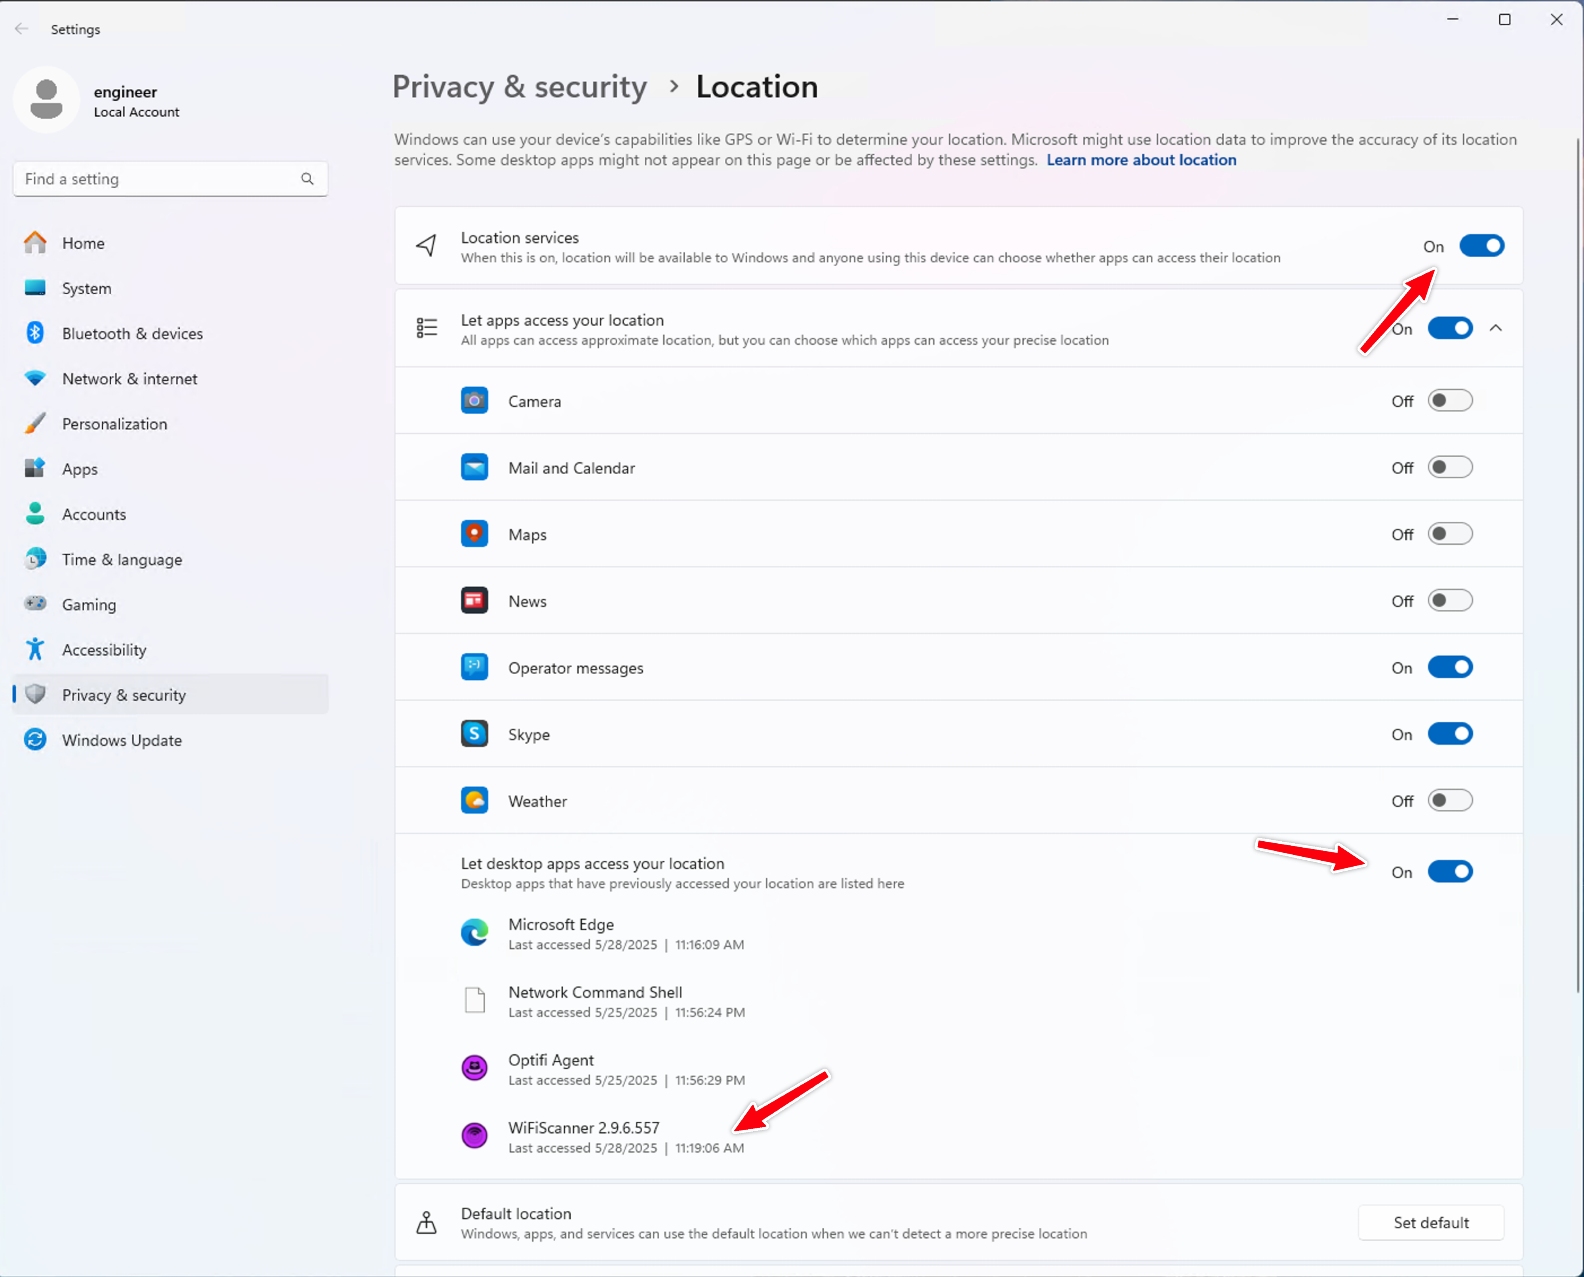Enable location access for News
Viewport: 1584px width, 1277px height.
coord(1449,600)
